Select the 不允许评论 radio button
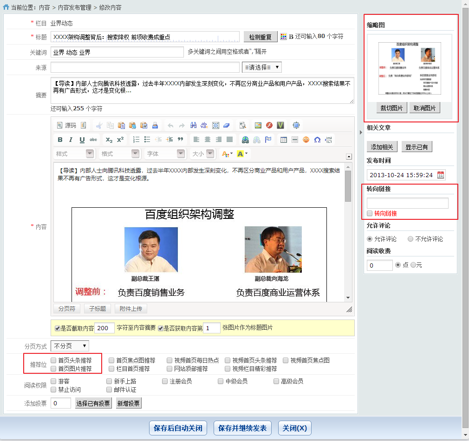Screen dimensions: 469x441 point(410,239)
